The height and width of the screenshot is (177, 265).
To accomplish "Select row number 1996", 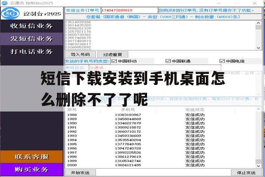I will tap(72, 148).
